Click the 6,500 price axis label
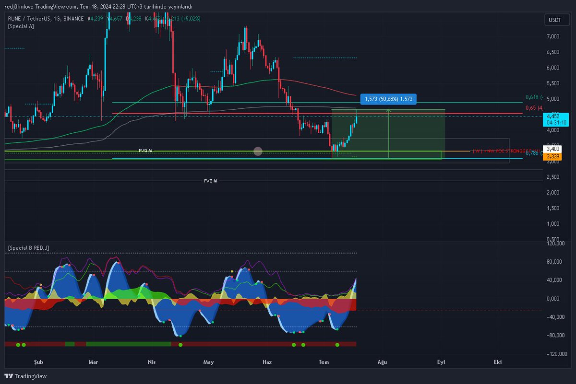 (553, 52)
